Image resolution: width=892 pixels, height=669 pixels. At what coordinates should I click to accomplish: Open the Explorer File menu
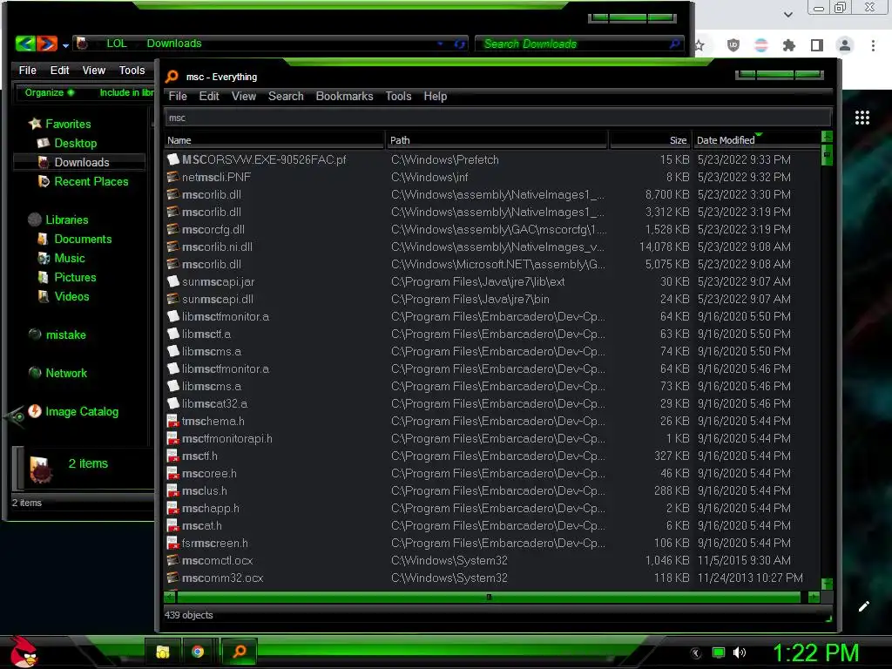coord(27,70)
